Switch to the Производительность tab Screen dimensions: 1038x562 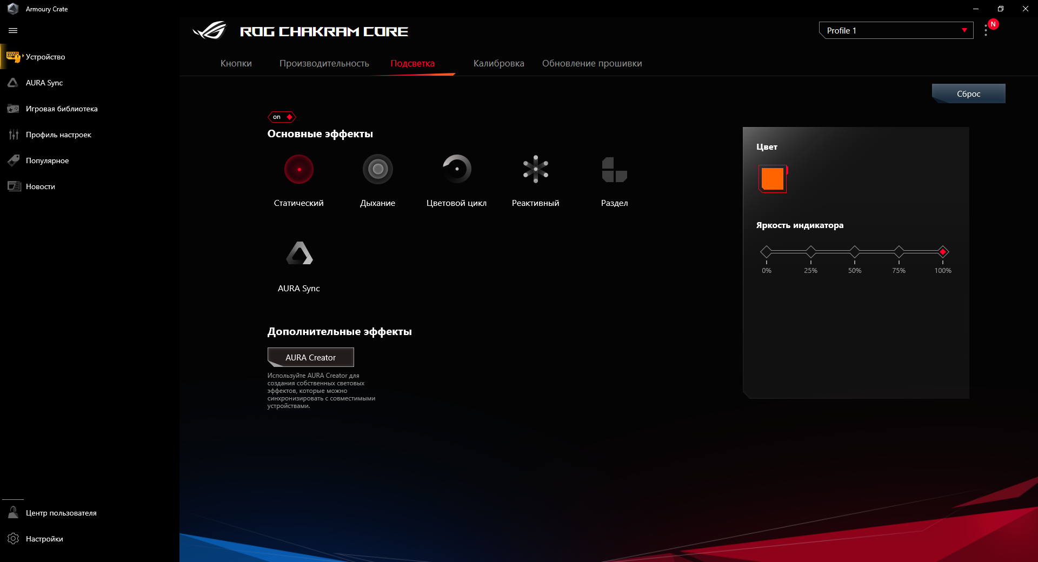(x=324, y=63)
